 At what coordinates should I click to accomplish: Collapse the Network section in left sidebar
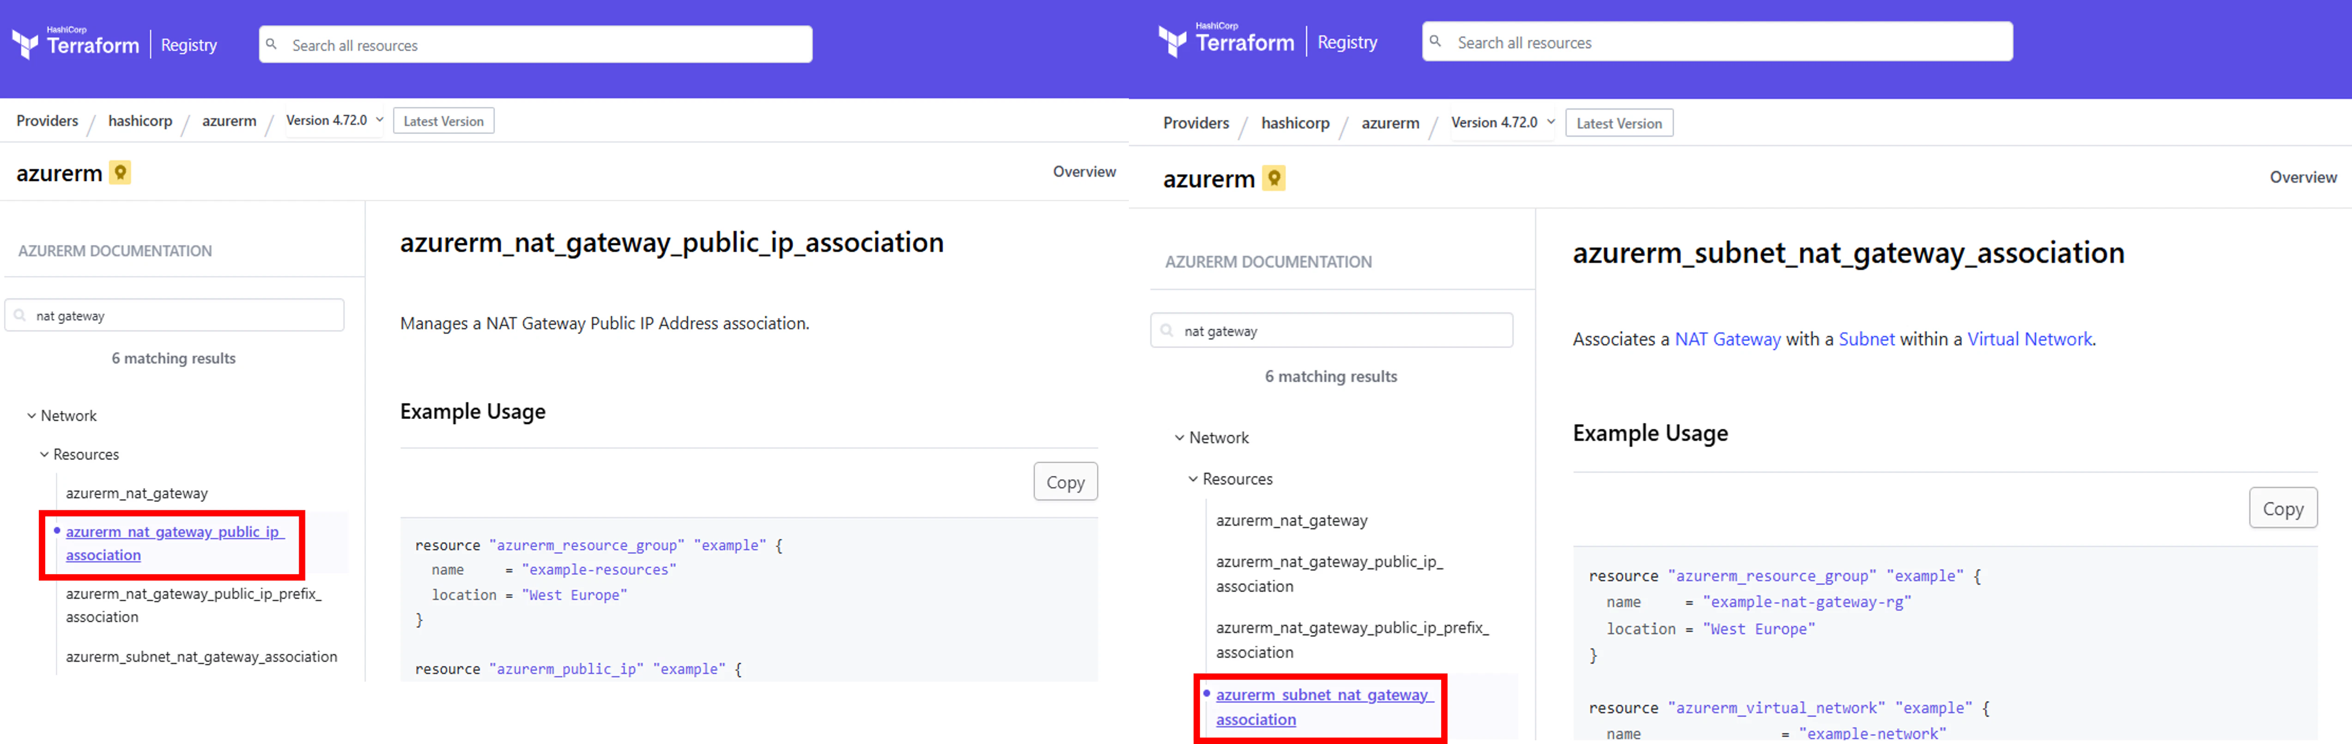click(x=32, y=415)
